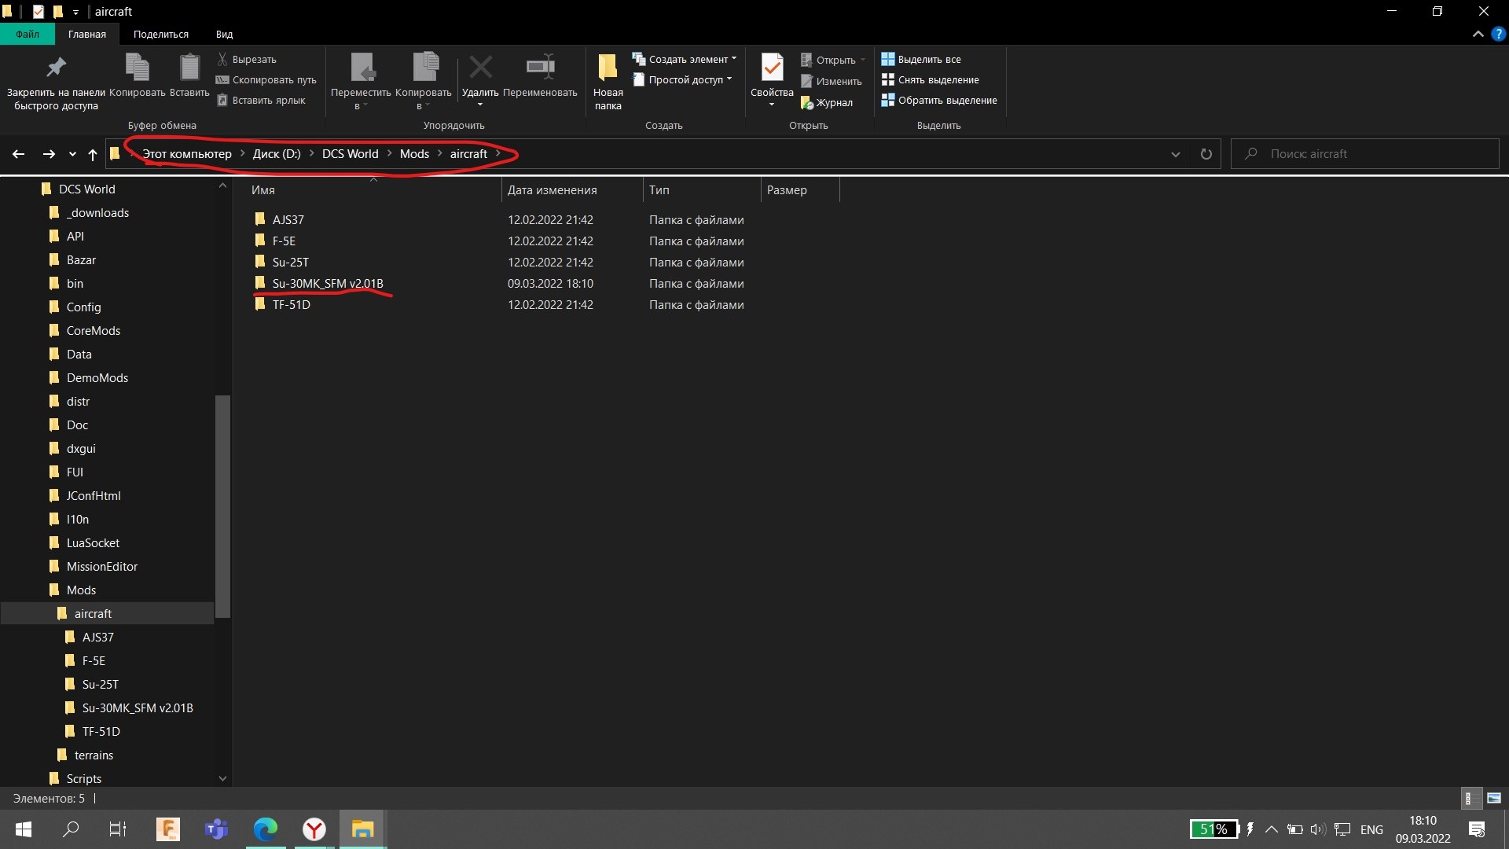Image resolution: width=1509 pixels, height=849 pixels.
Task: Open the Журнал history command
Action: pyautogui.click(x=827, y=102)
